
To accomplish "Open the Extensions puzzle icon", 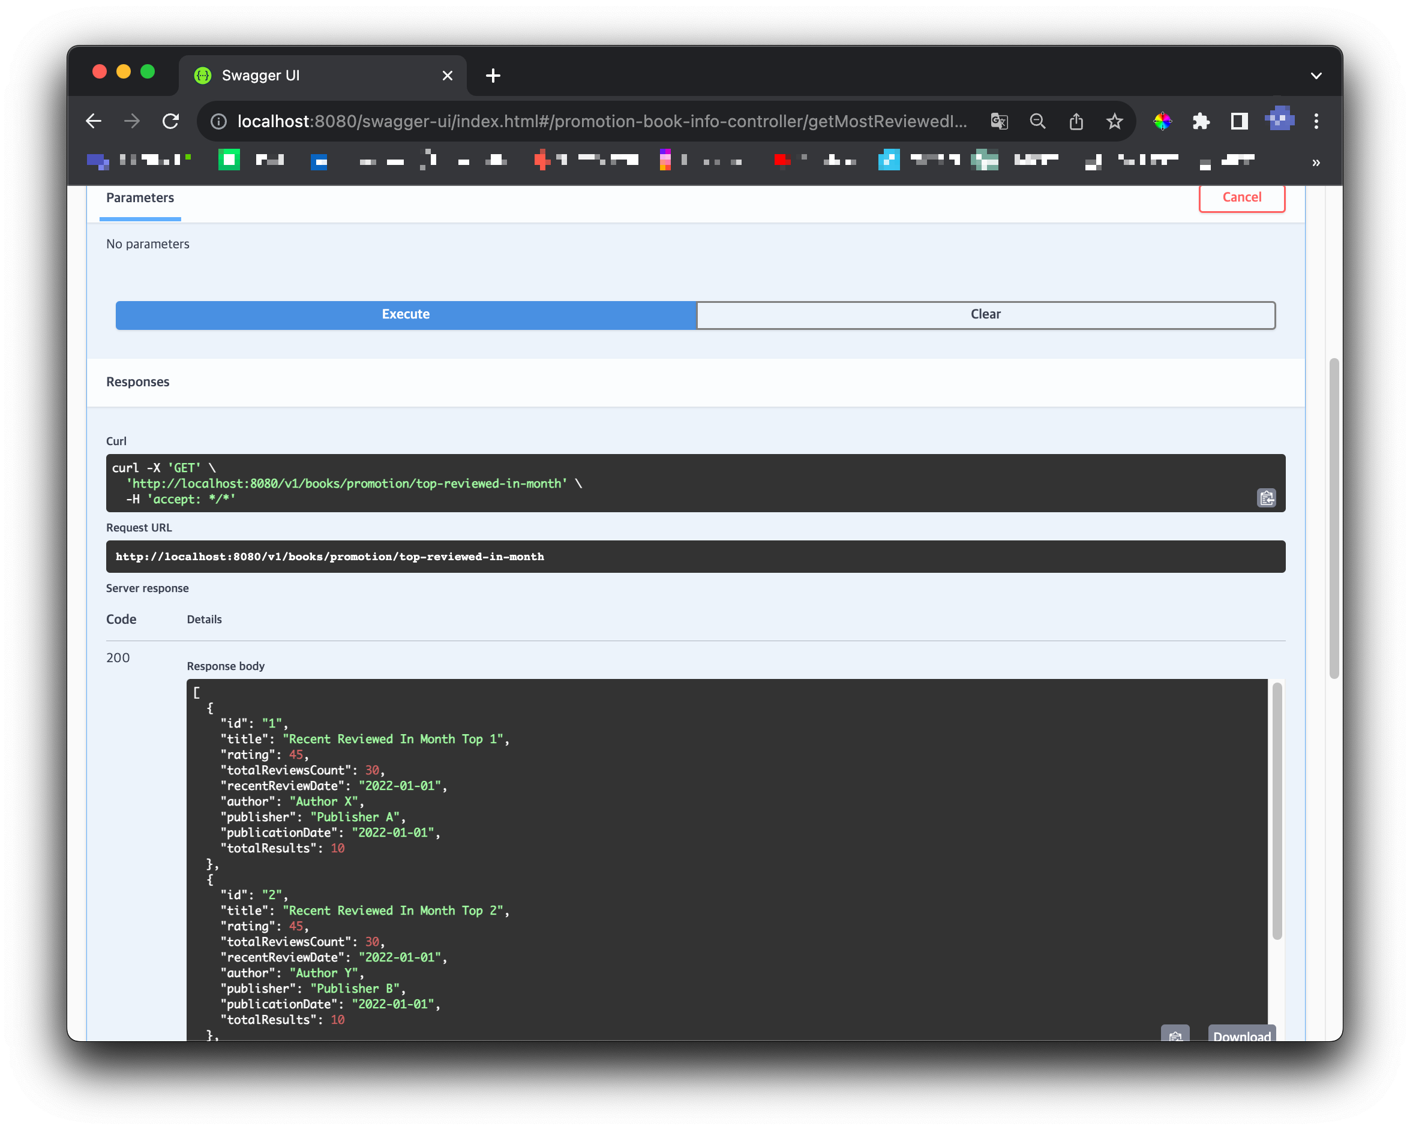I will pos(1201,121).
